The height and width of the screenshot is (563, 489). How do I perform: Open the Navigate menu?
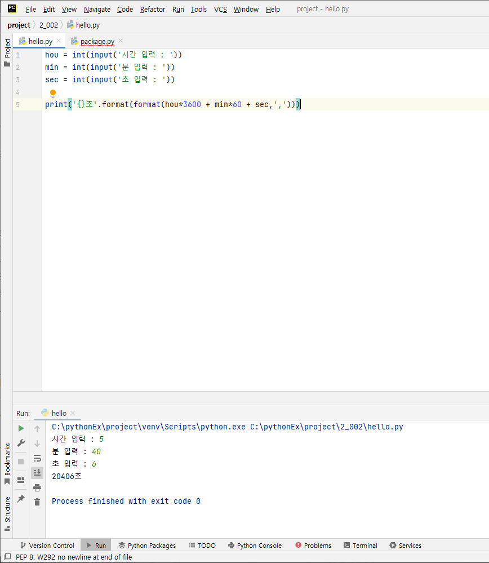pos(97,10)
